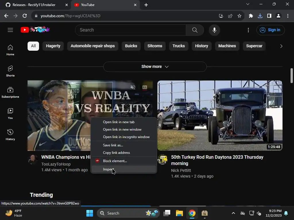Open the You section in sidebar

coord(10,113)
